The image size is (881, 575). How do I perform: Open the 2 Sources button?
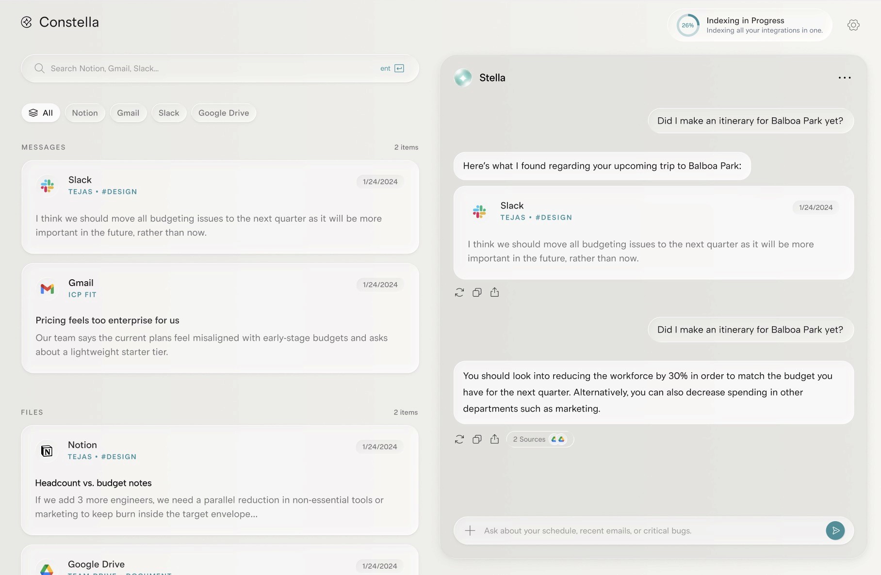(540, 439)
